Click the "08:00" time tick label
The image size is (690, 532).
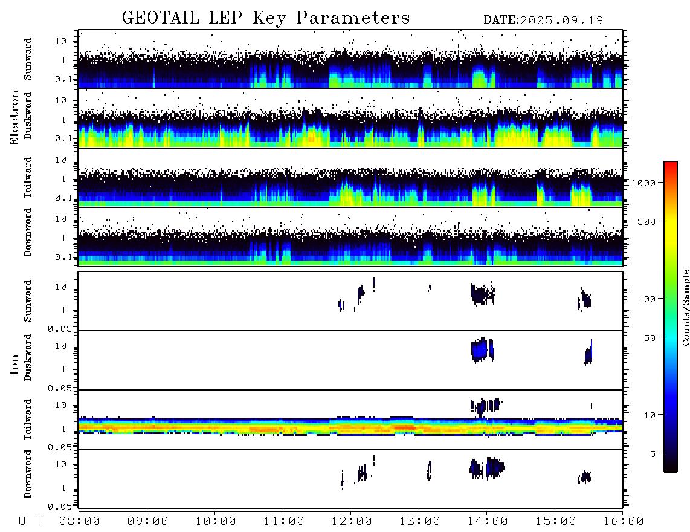pos(80,521)
